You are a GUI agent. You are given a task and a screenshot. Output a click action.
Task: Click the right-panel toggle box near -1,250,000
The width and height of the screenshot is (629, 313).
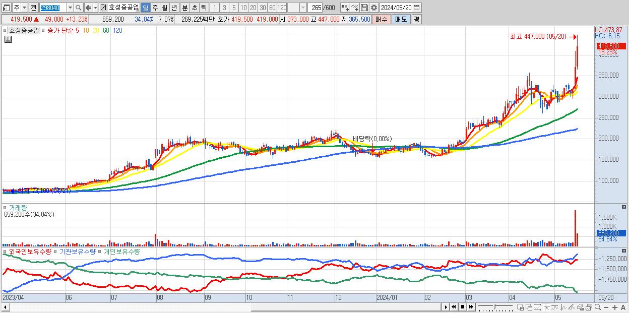(624, 251)
